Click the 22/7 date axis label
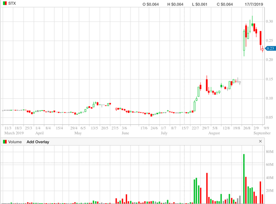Screen dimensions: 276x204 coord(195,128)
